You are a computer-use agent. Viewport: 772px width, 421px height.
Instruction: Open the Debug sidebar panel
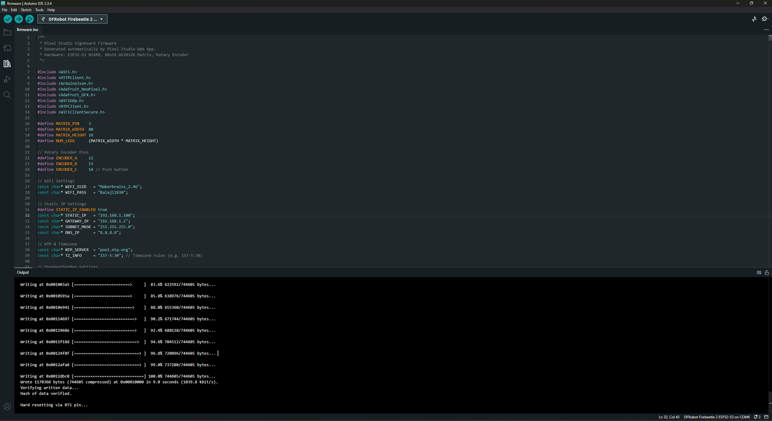point(7,79)
